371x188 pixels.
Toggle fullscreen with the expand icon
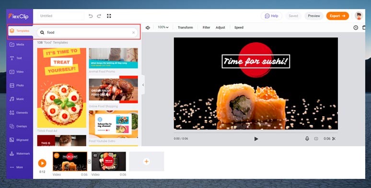click(x=109, y=16)
